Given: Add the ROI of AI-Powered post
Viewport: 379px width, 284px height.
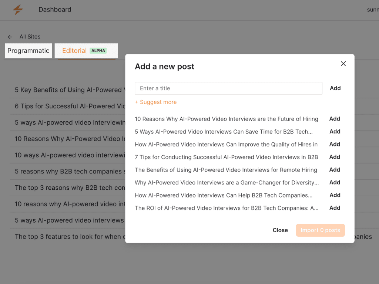Looking at the screenshot, I should click(x=335, y=208).
